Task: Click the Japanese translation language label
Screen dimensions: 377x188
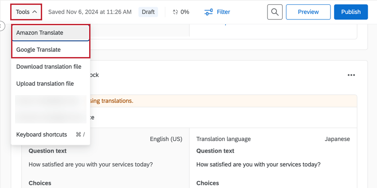Action: click(x=337, y=139)
